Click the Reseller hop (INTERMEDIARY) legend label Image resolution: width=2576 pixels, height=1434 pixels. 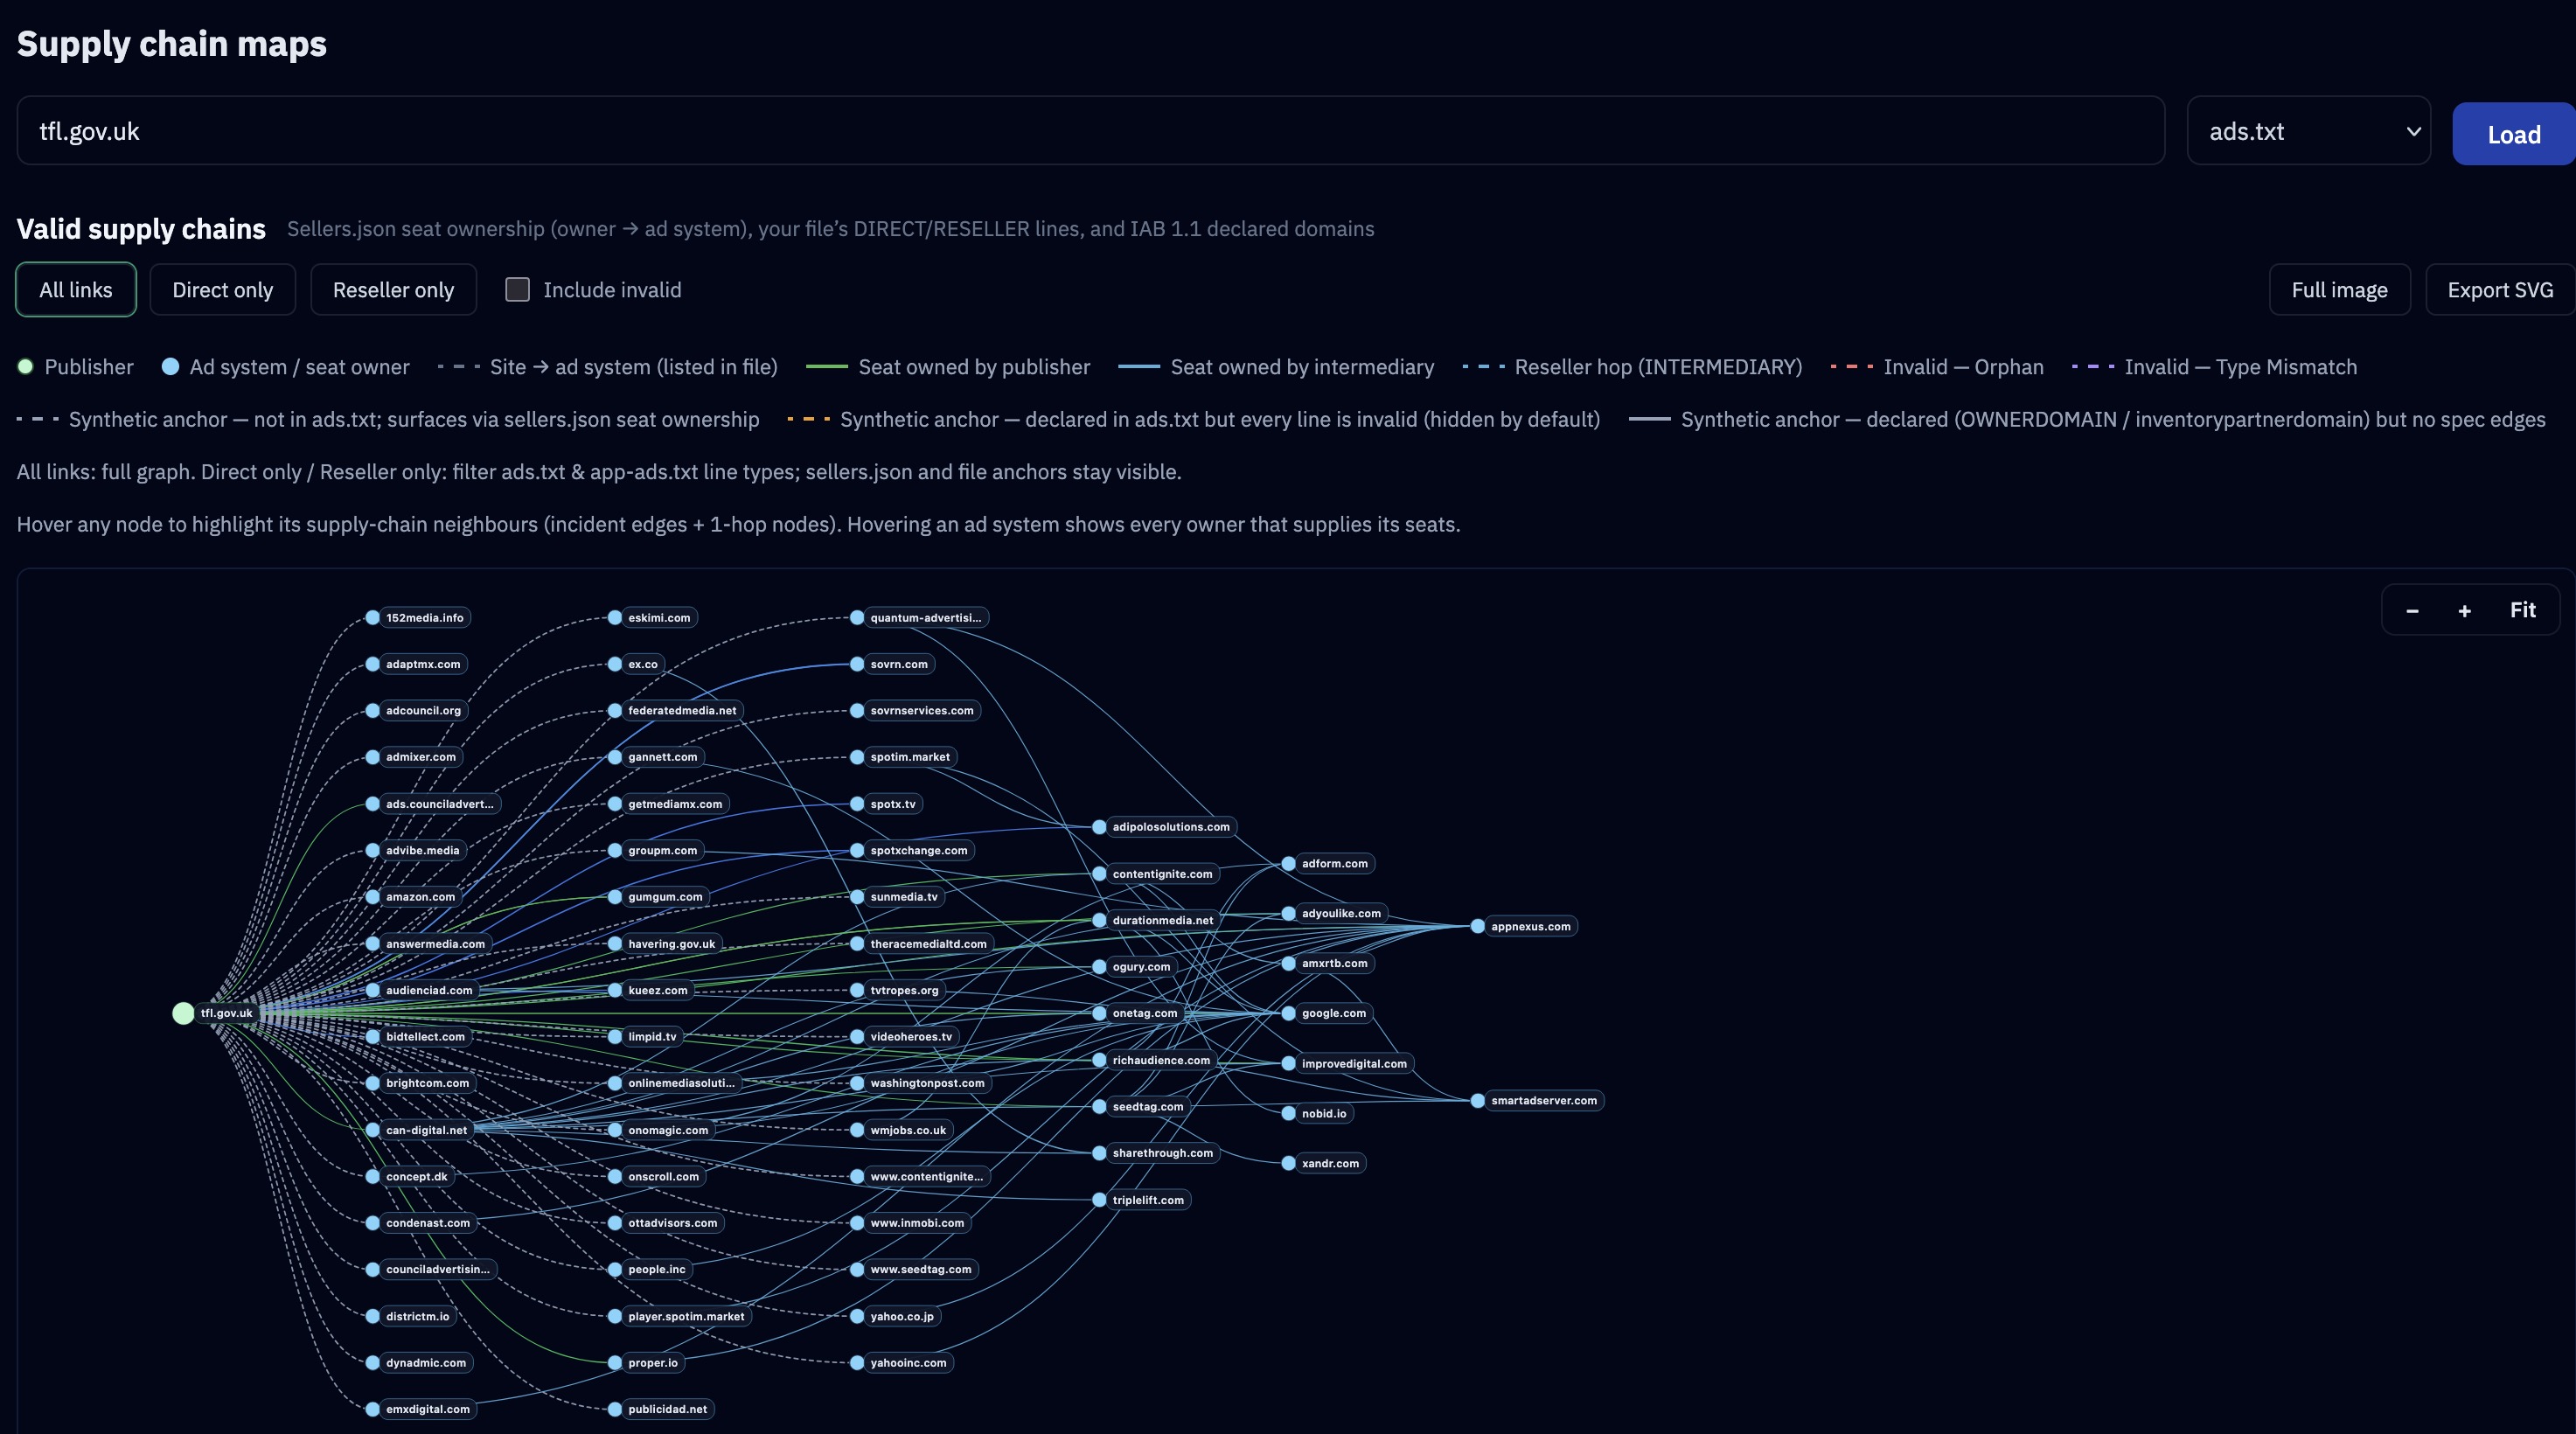1658,367
